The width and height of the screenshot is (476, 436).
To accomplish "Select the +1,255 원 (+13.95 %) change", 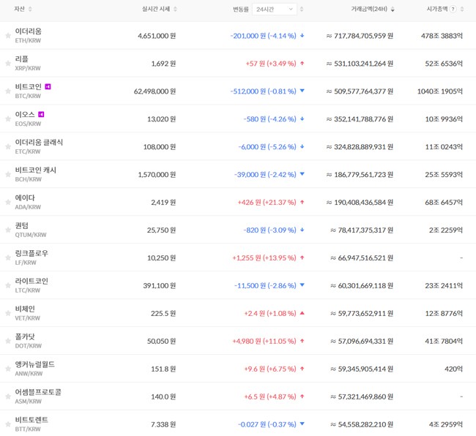I will pyautogui.click(x=264, y=258).
